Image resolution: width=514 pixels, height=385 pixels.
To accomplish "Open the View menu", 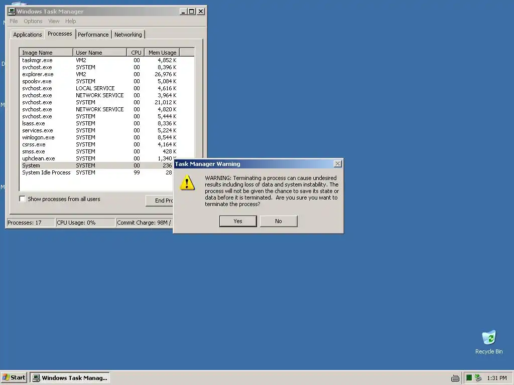I will tap(54, 21).
